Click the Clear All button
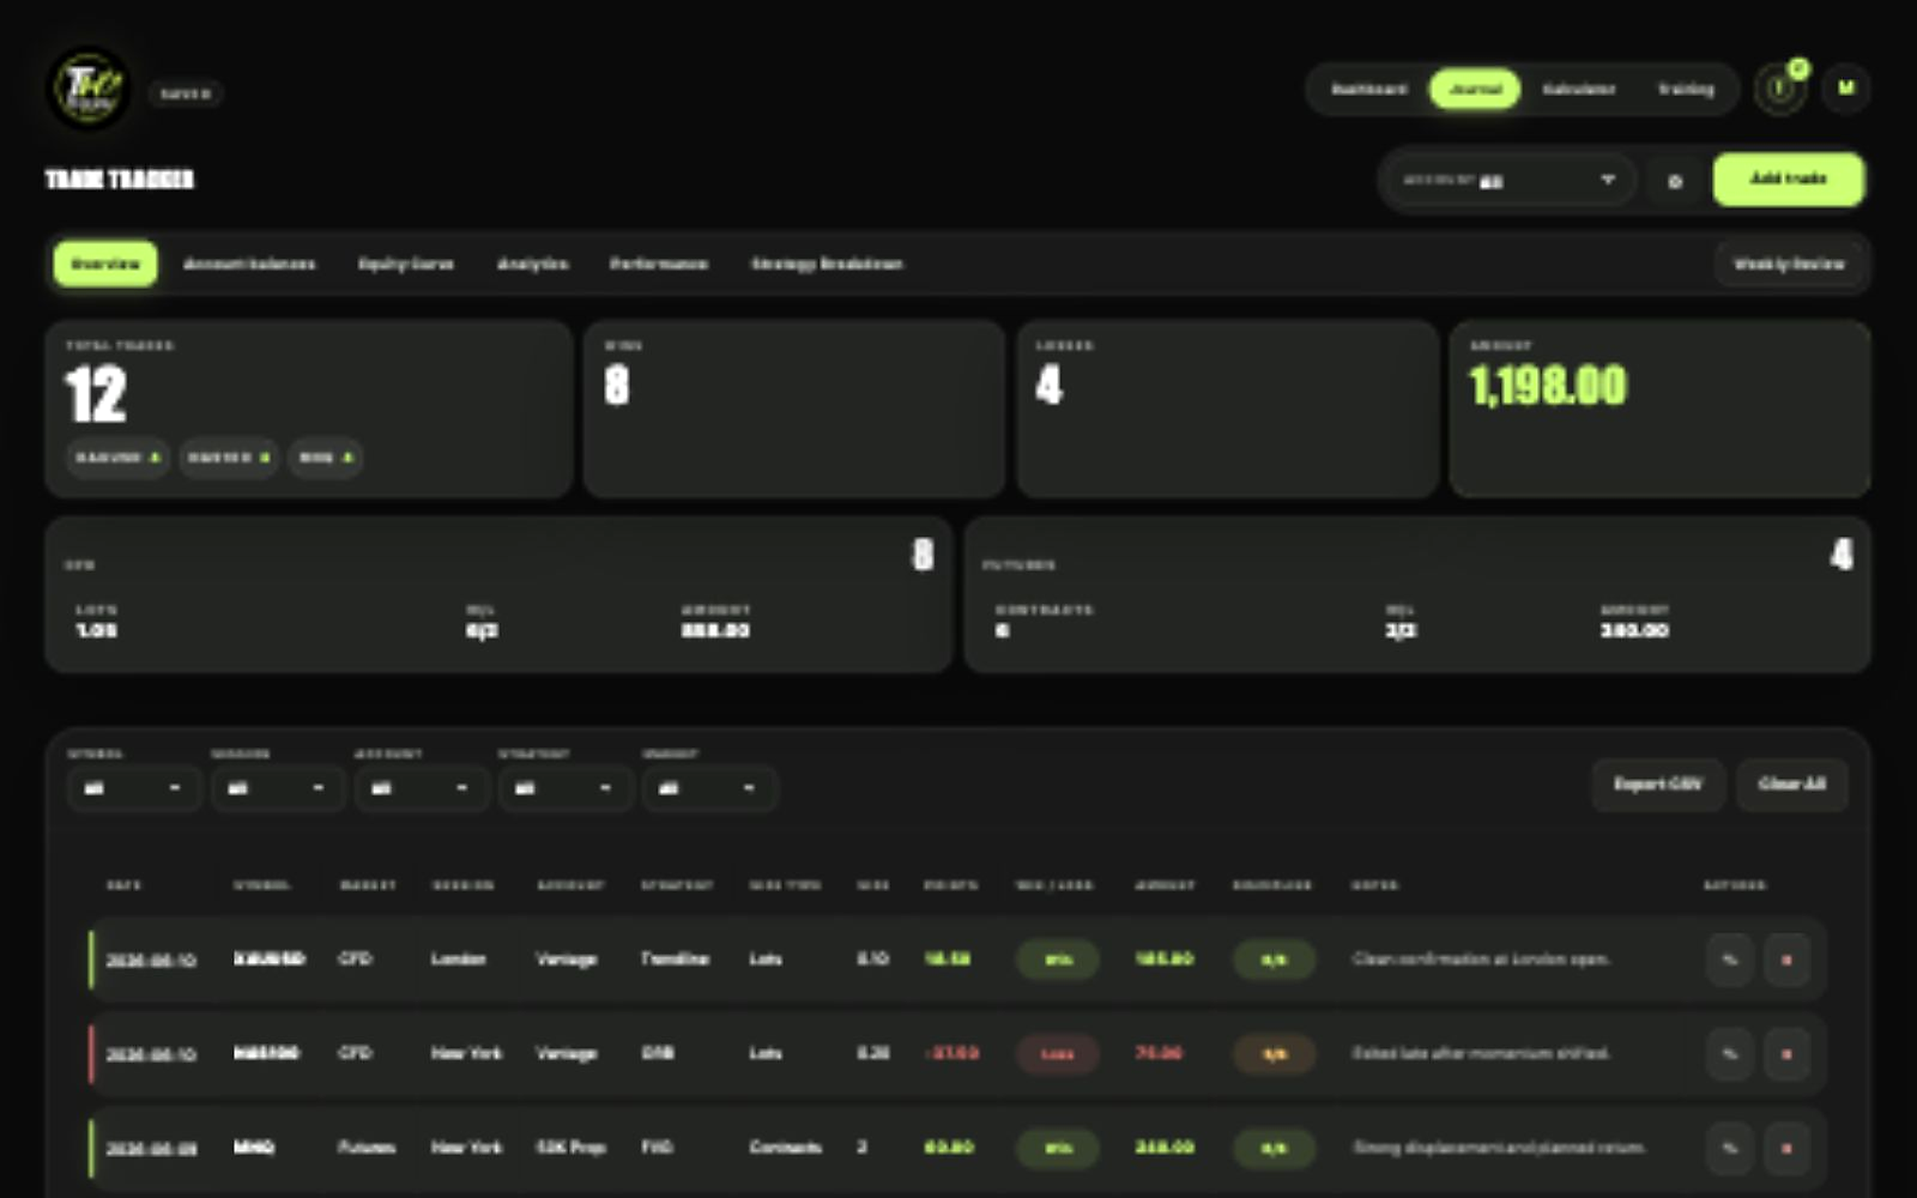This screenshot has height=1198, width=1917. (x=1792, y=785)
